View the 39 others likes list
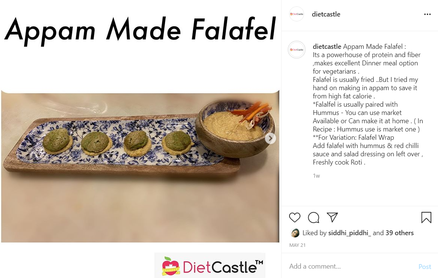 [399, 233]
